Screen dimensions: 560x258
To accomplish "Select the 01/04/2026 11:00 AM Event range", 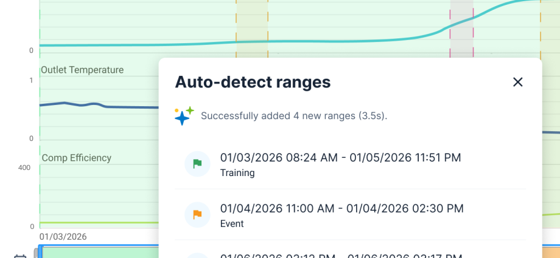I will pos(341,209).
